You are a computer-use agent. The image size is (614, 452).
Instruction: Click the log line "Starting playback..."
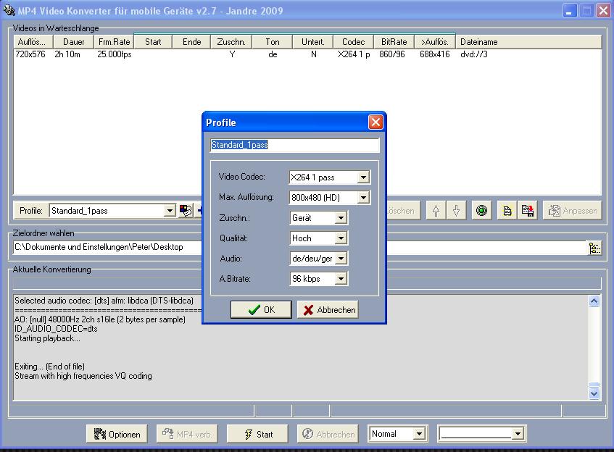point(47,338)
